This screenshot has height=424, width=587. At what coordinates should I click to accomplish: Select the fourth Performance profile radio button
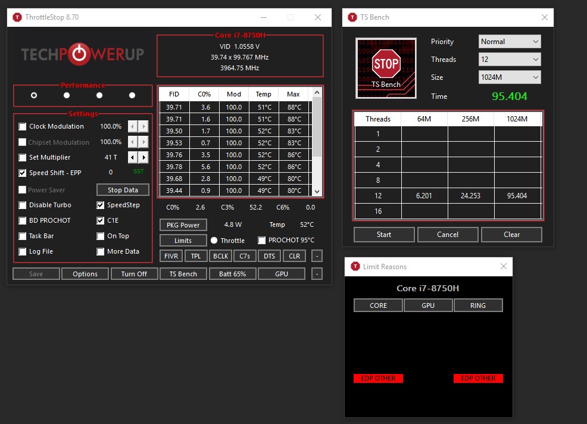pos(132,95)
